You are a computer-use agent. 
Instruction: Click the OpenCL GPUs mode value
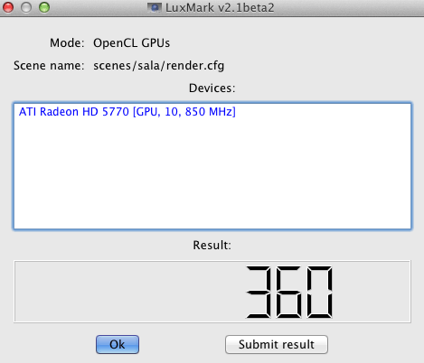[x=131, y=43]
